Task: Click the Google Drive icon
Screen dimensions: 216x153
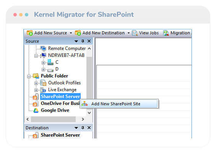Action: 36,110
